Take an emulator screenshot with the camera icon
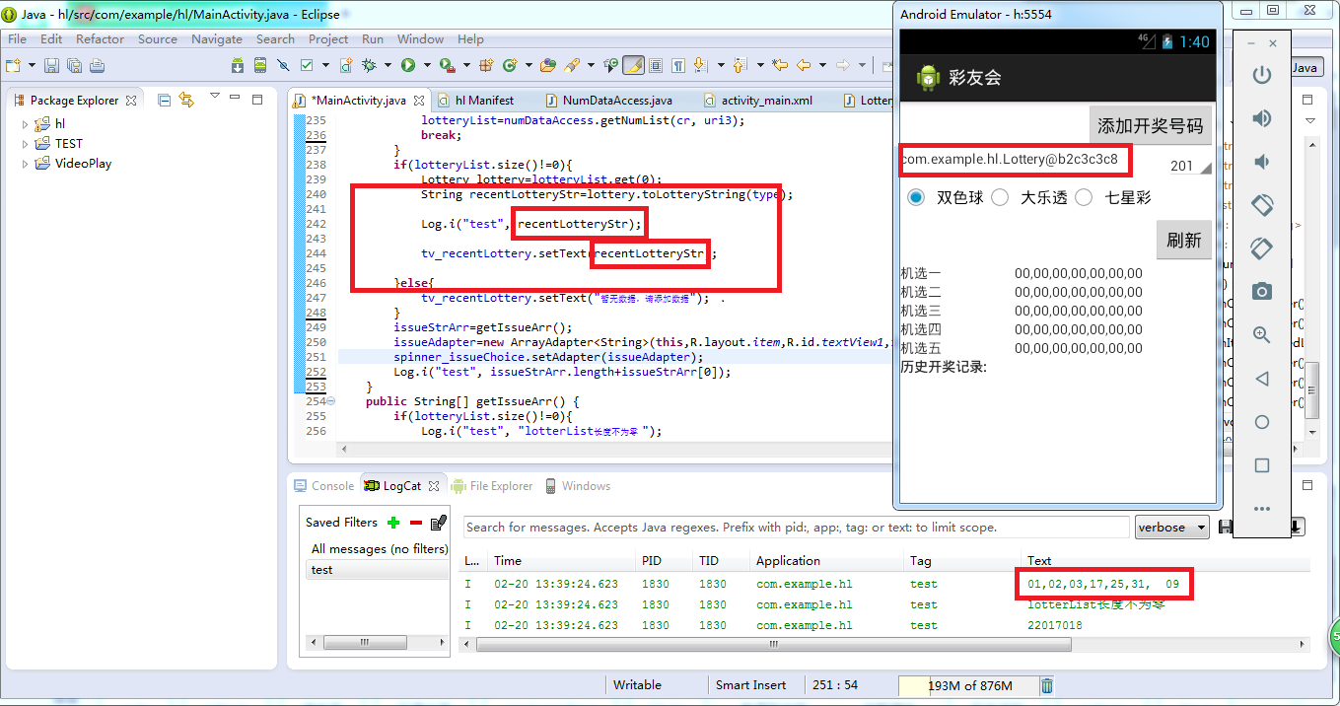 tap(1262, 292)
